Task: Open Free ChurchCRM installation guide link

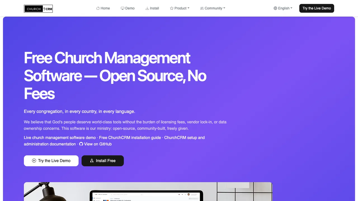Action: click(130, 138)
